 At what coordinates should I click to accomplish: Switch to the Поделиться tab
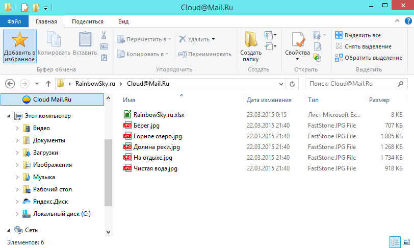pos(88,21)
